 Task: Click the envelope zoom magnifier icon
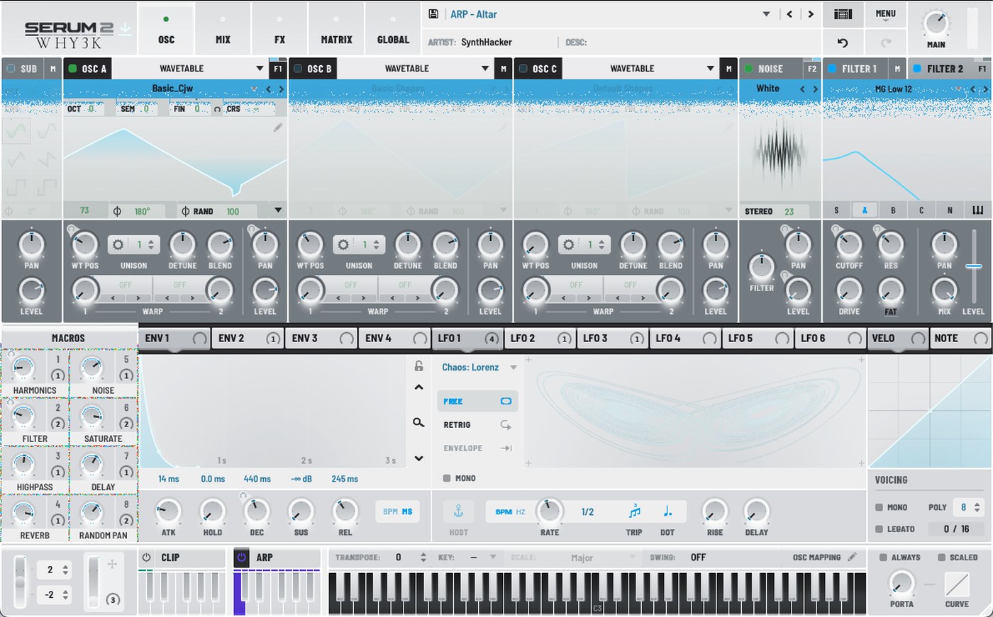click(418, 422)
